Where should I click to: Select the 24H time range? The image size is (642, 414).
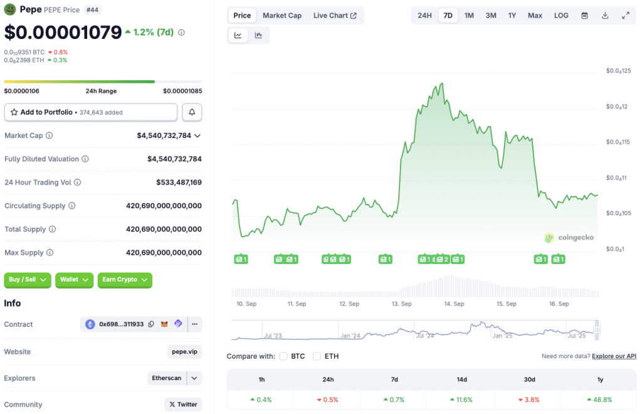[424, 16]
